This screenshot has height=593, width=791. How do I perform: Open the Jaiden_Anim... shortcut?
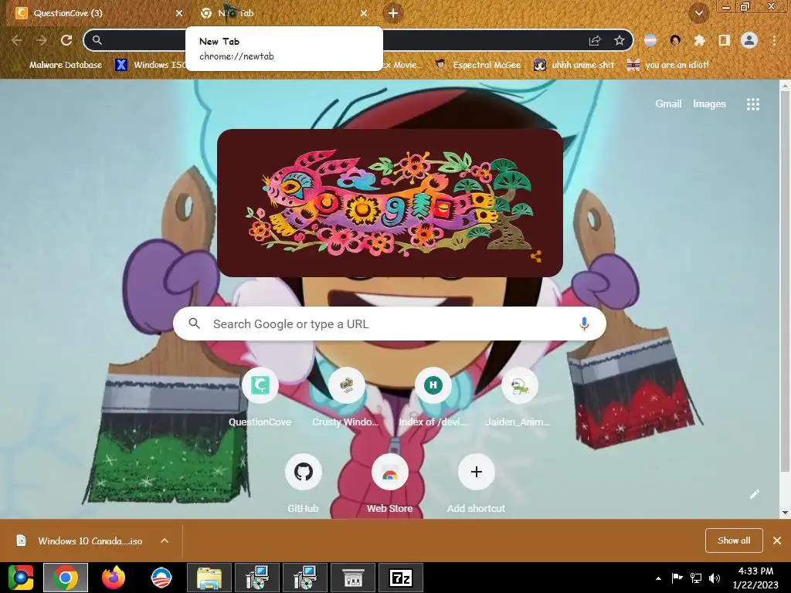519,398
